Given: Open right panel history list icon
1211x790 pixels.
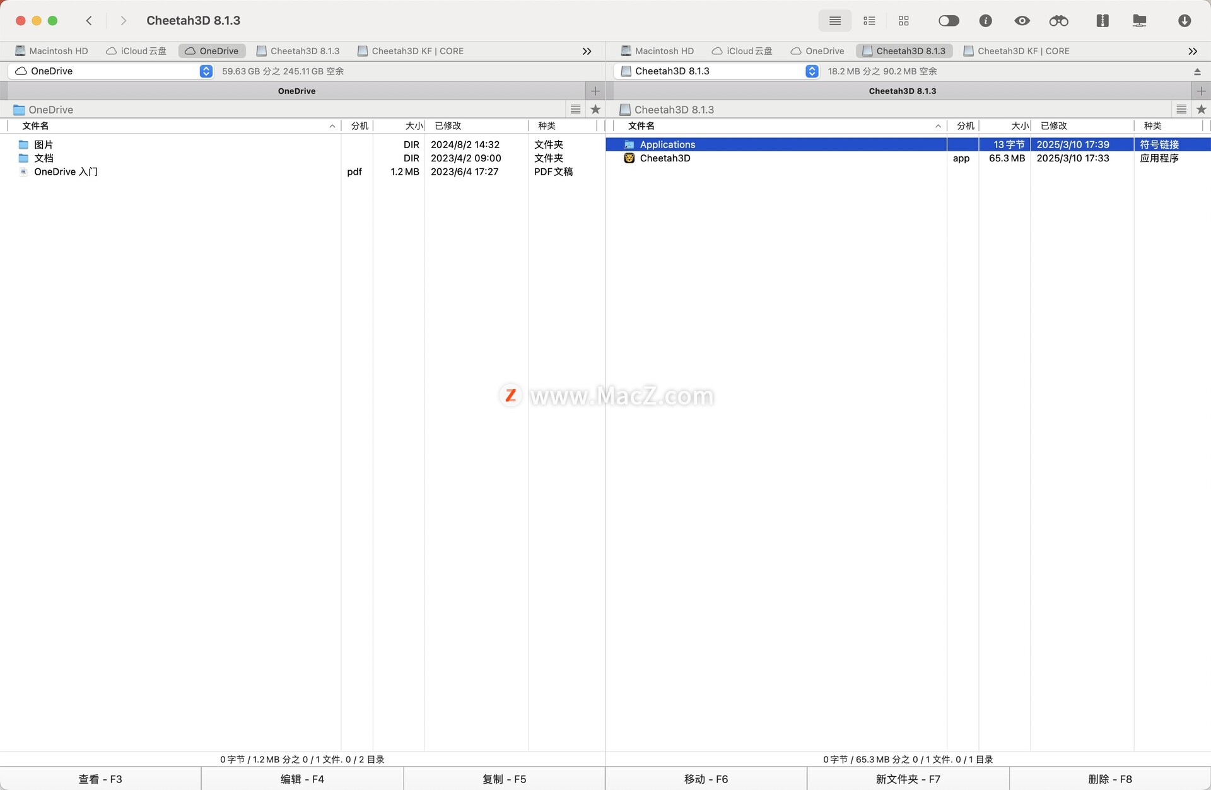Looking at the screenshot, I should point(1181,109).
